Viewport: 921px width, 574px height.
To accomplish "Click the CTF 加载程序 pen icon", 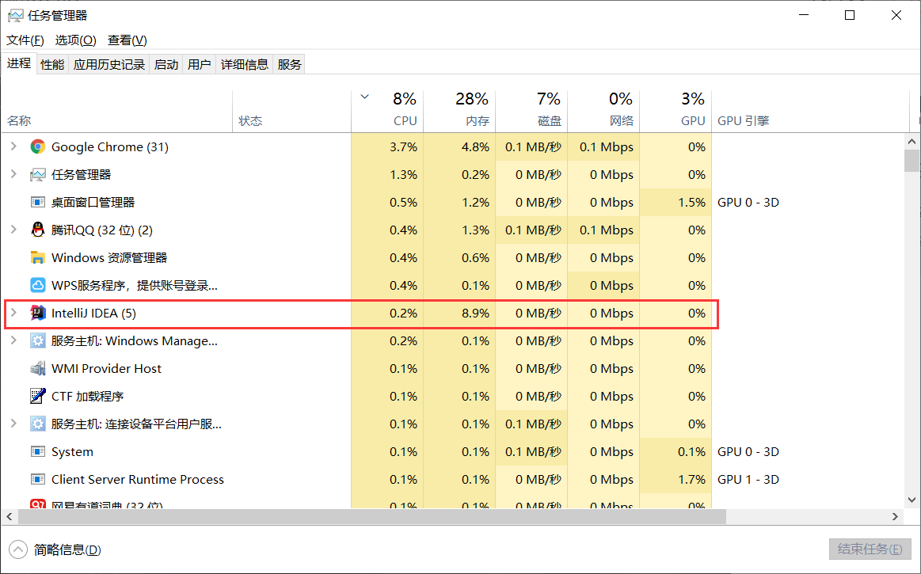I will click(x=37, y=396).
